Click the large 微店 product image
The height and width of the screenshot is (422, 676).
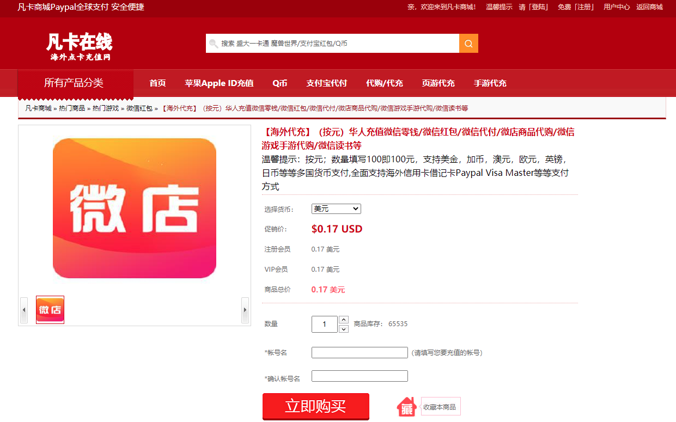[135, 209]
